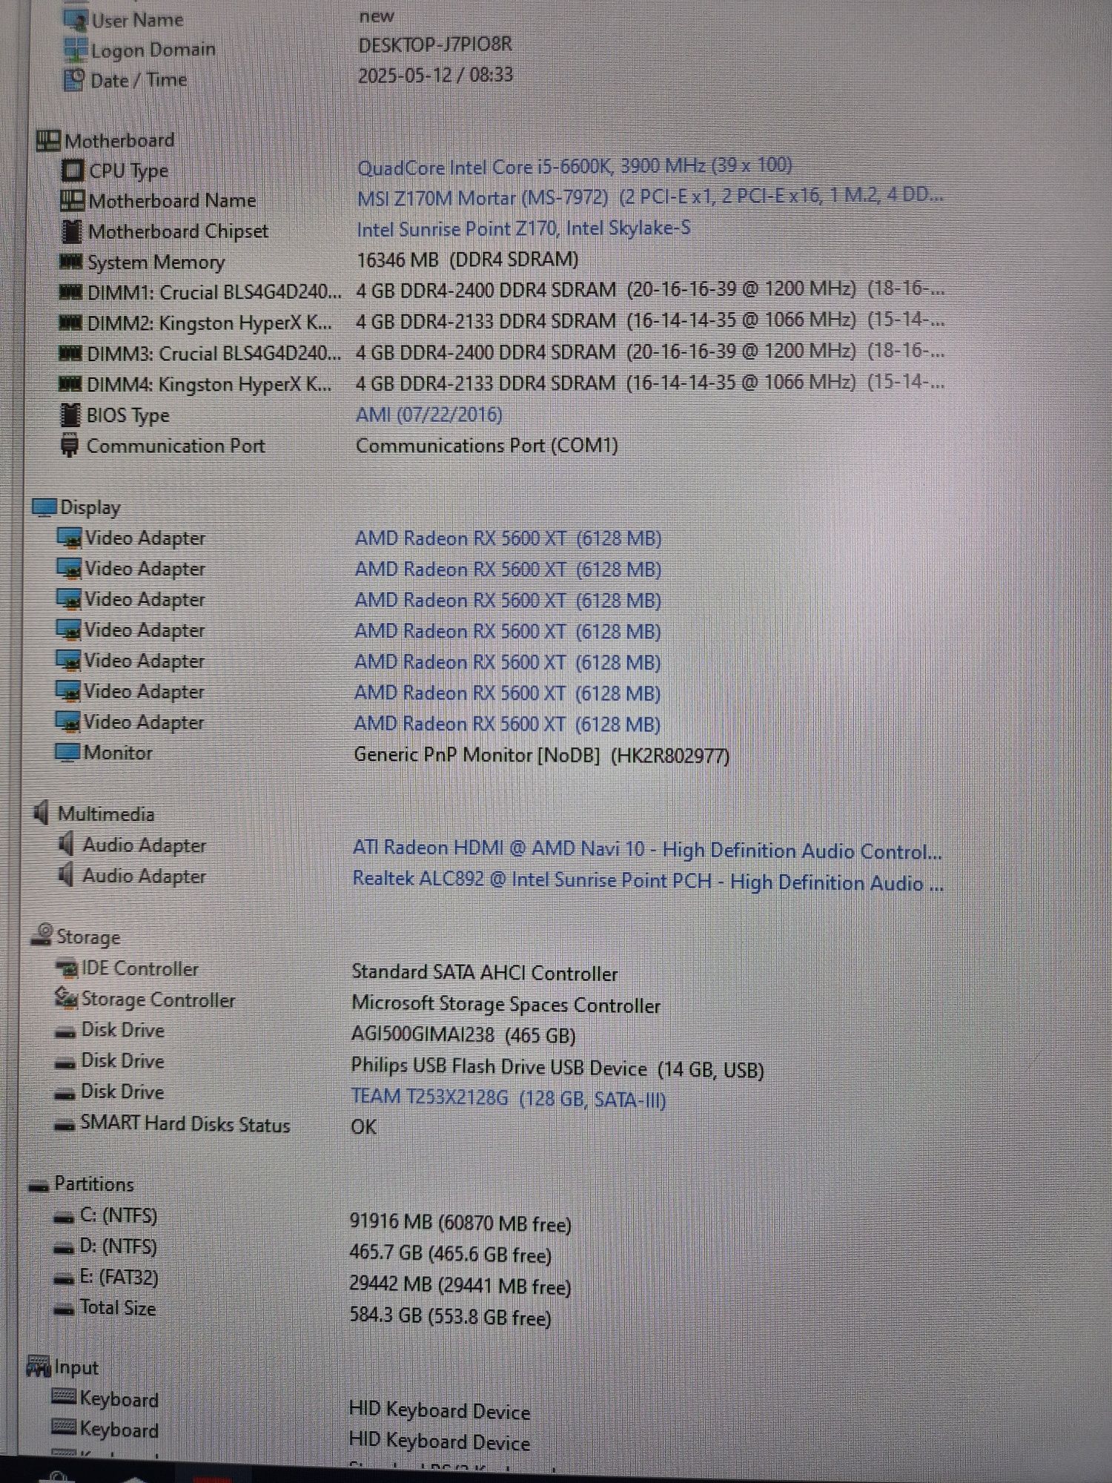Click the User Name row icon
The width and height of the screenshot is (1112, 1483).
[x=76, y=20]
